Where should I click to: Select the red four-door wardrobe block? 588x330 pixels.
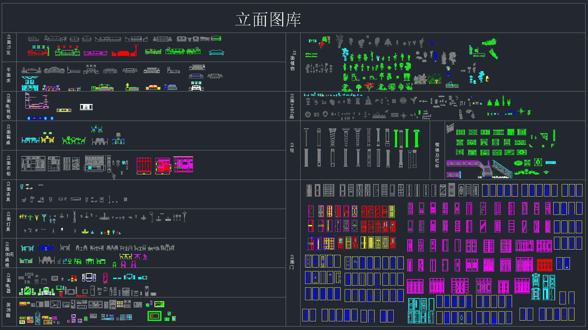point(144,166)
